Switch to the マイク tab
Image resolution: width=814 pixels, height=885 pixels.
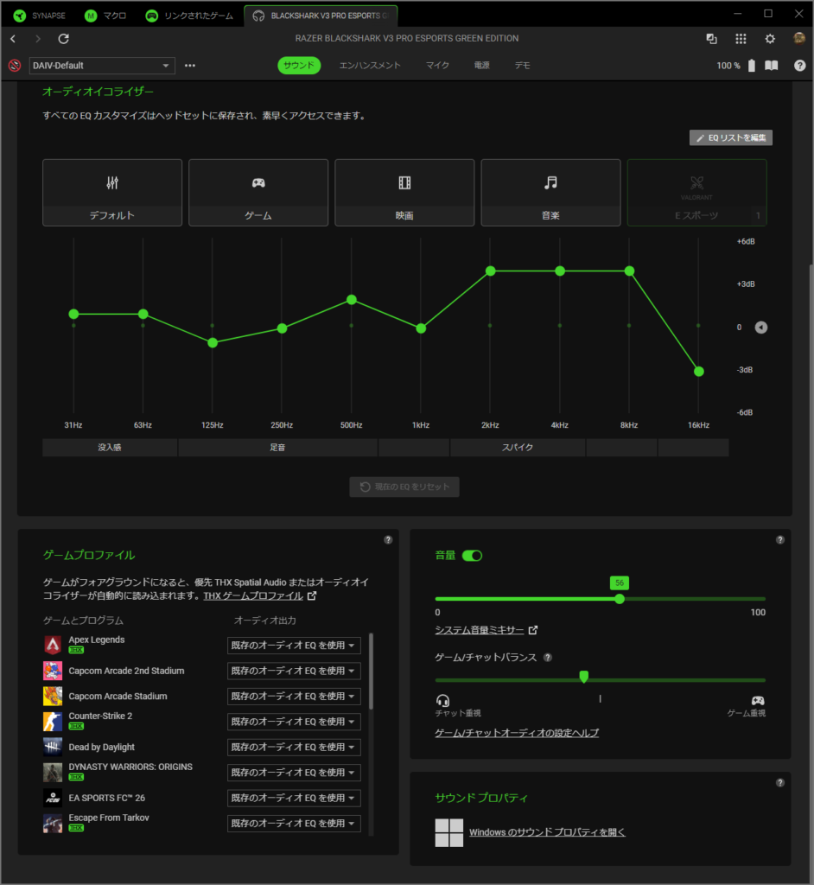[x=437, y=66]
